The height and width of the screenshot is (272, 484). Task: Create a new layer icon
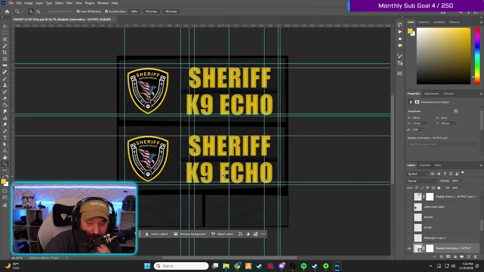point(468,257)
